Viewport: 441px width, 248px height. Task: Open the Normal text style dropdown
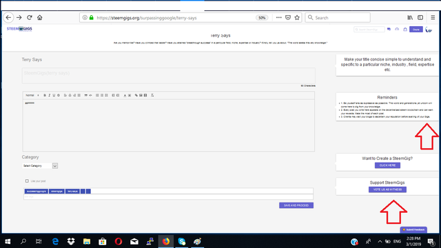pyautogui.click(x=32, y=95)
